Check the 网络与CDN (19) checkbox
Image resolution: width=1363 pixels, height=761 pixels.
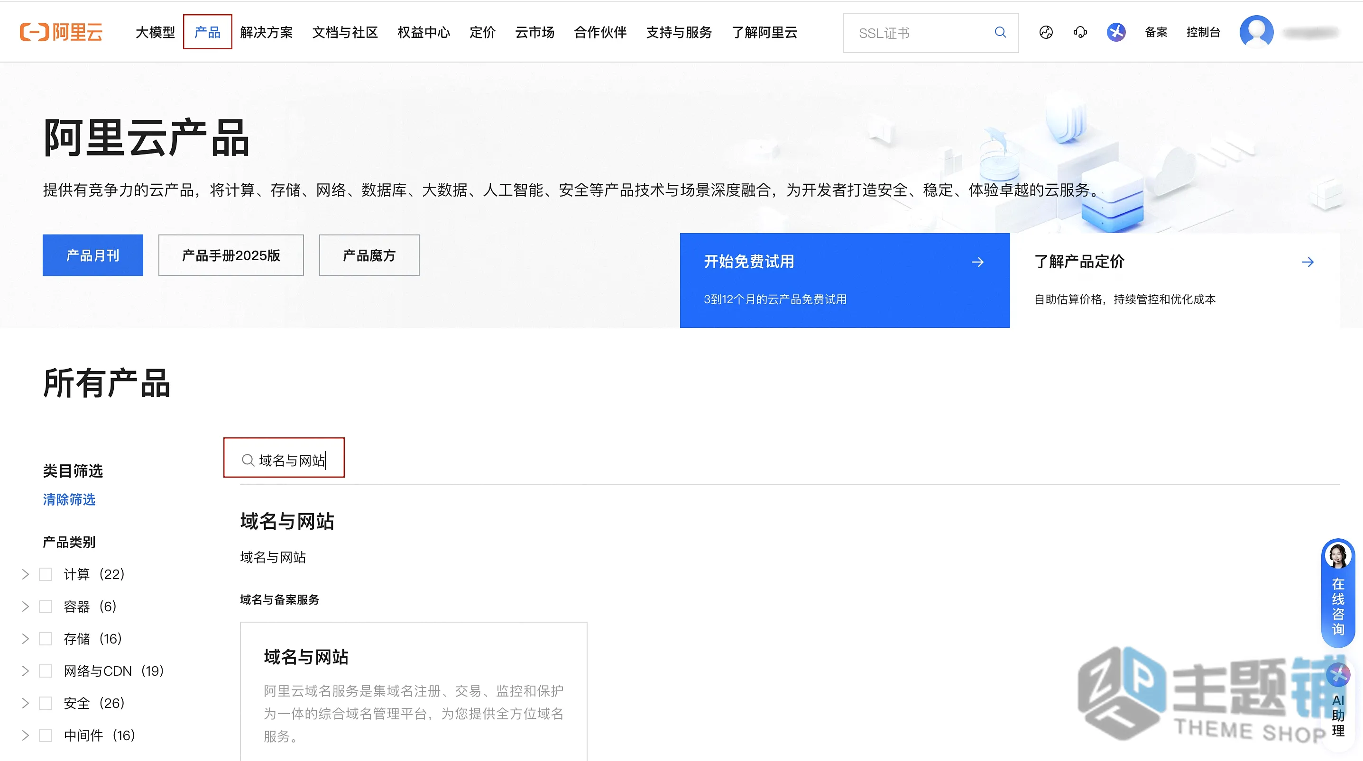(x=46, y=671)
